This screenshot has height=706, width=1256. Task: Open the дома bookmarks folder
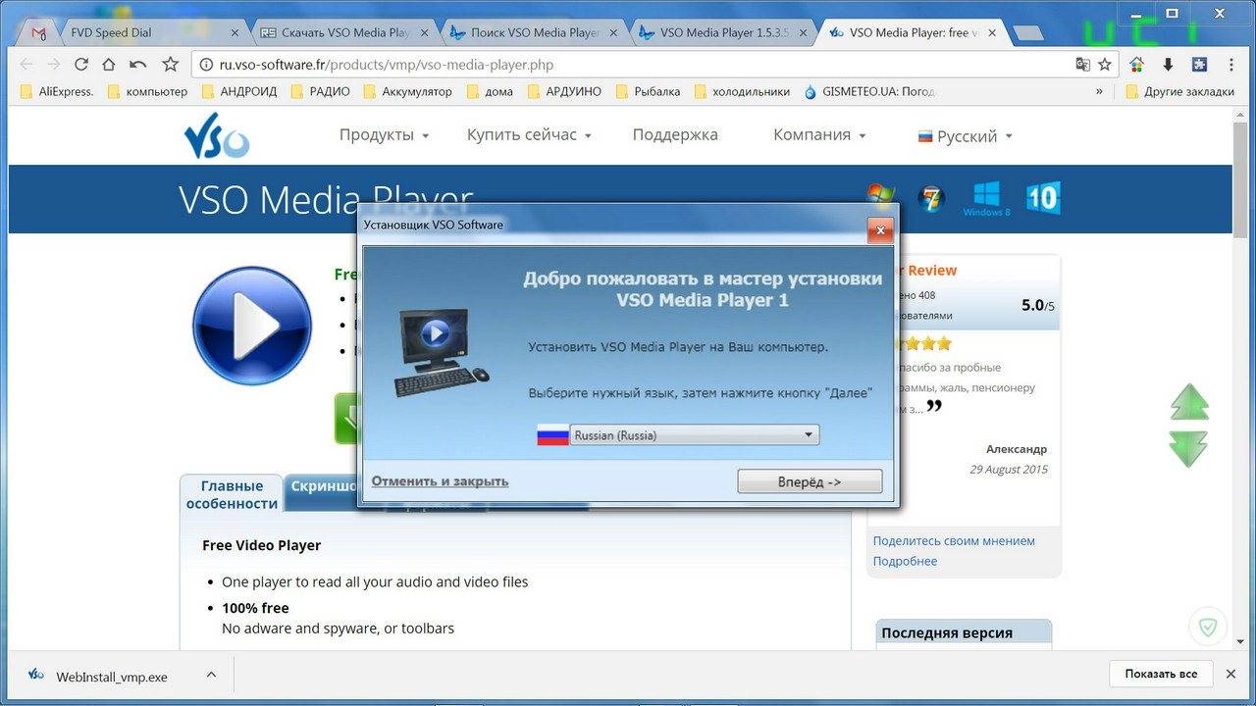490,91
